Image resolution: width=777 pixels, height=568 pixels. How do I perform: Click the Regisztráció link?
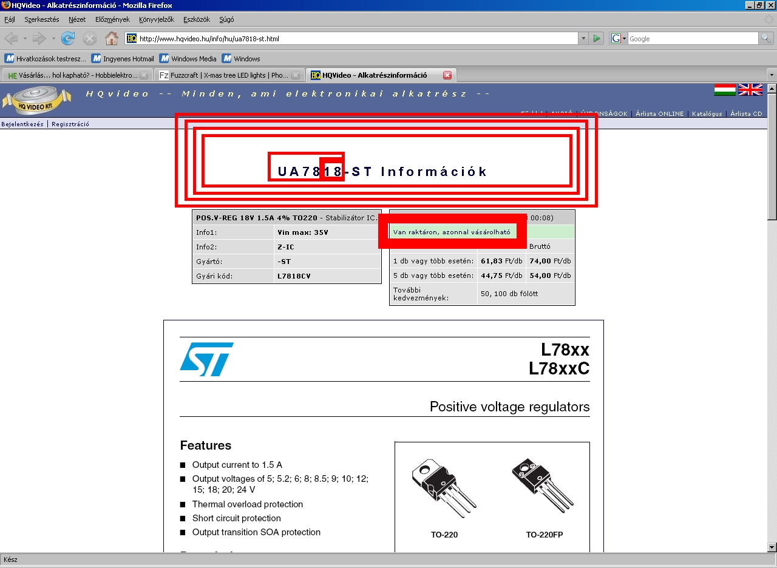[70, 124]
